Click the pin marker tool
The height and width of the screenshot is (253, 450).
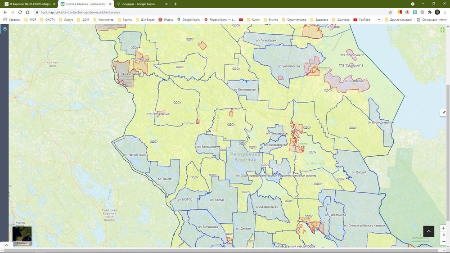[x=444, y=112]
